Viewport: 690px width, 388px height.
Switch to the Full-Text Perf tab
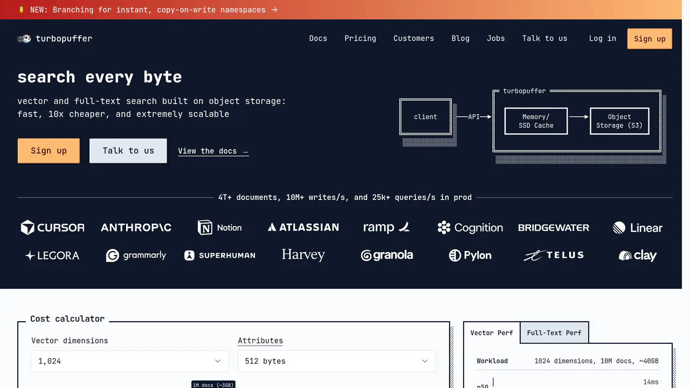(554, 333)
